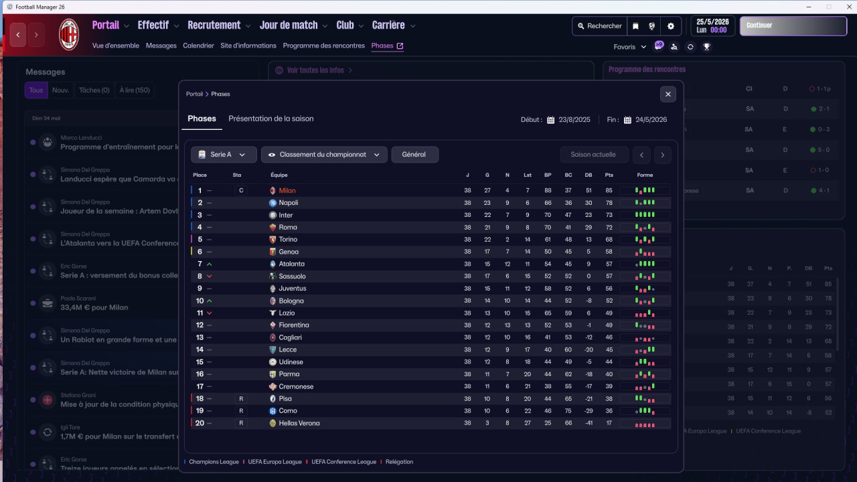Click the Hellas Verona club crest
The width and height of the screenshot is (857, 482).
point(272,423)
